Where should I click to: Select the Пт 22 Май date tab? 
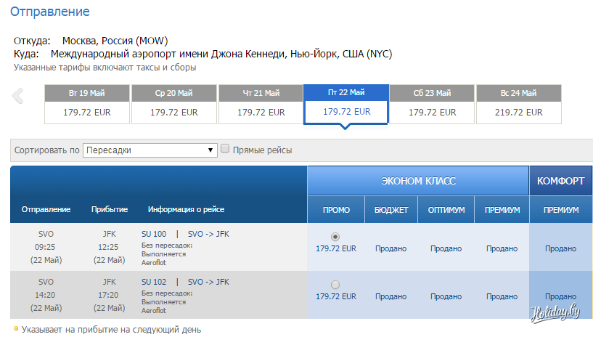[346, 103]
